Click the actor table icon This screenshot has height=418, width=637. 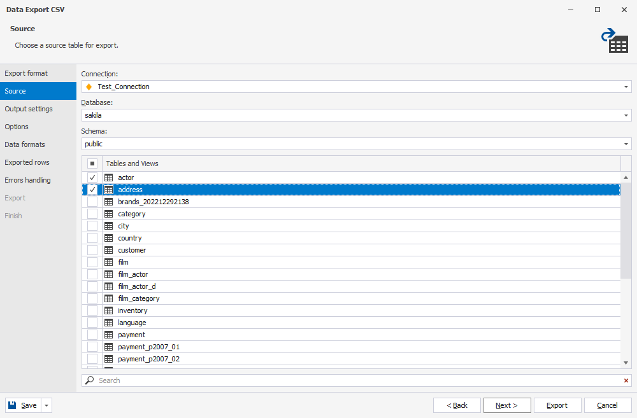tap(108, 178)
